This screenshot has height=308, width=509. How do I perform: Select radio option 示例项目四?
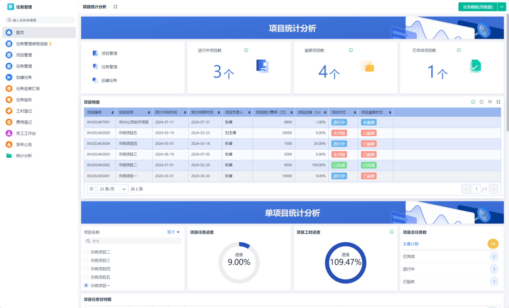[87, 269]
